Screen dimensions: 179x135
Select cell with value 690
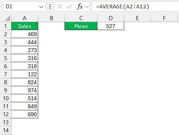(24, 114)
